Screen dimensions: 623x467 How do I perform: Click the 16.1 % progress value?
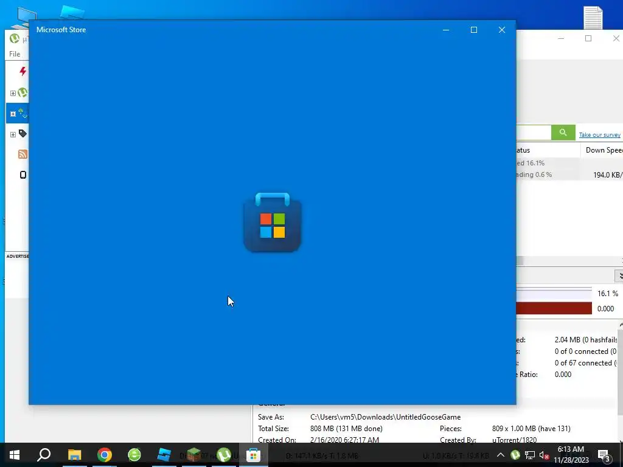608,294
